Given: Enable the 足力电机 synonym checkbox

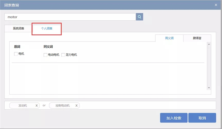Looking at the screenshot, I should [x=63, y=55].
